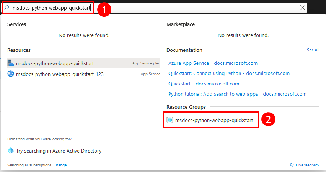
Task: Click the App Service plan resource icon
Action: coord(11,63)
